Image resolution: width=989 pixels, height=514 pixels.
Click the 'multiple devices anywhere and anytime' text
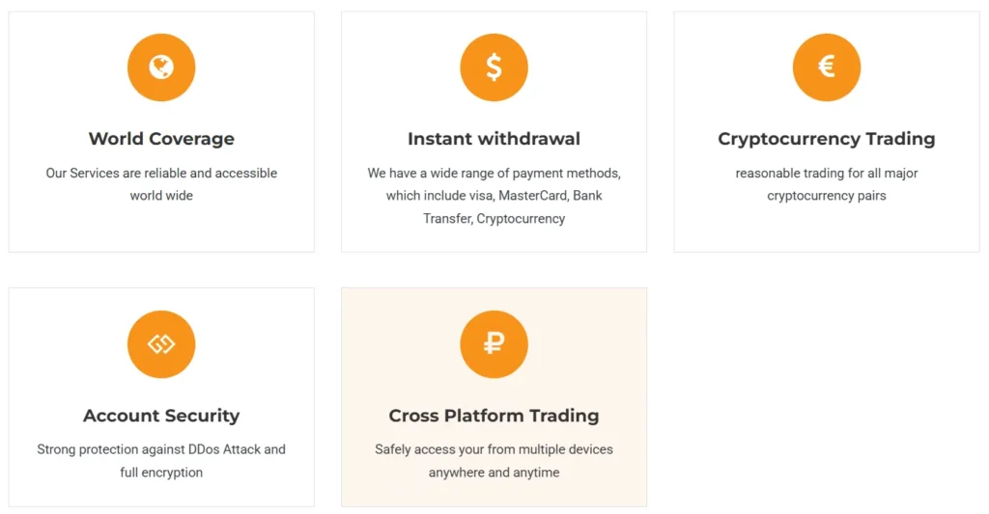494,461
